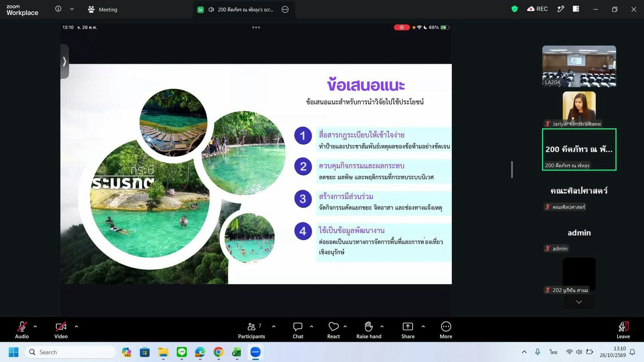Select the LA204 video thumbnail
This screenshot has width=644, height=362.
pos(579,66)
